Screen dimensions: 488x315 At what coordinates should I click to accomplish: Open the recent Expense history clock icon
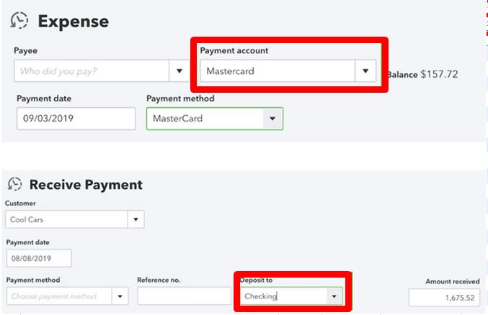coord(19,21)
